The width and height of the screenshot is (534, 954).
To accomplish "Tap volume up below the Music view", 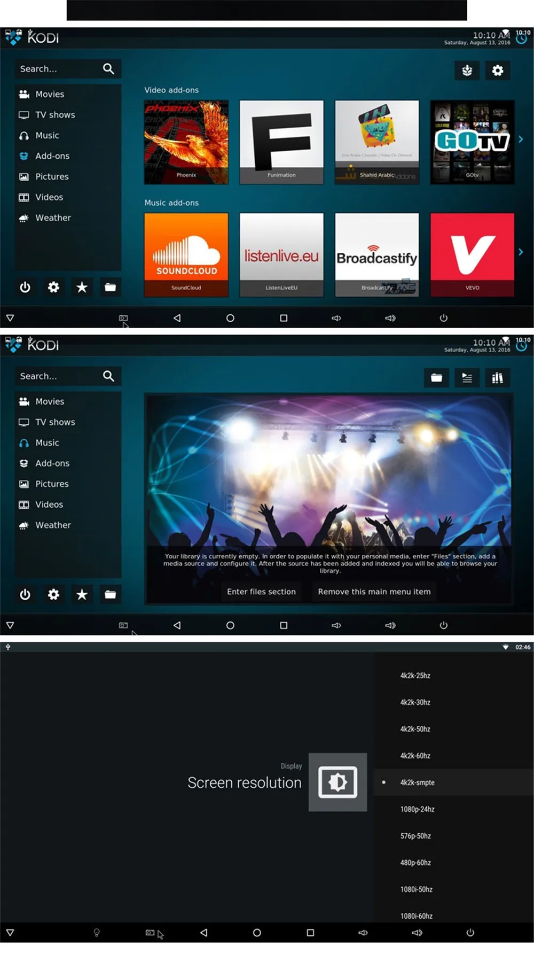I will click(390, 625).
